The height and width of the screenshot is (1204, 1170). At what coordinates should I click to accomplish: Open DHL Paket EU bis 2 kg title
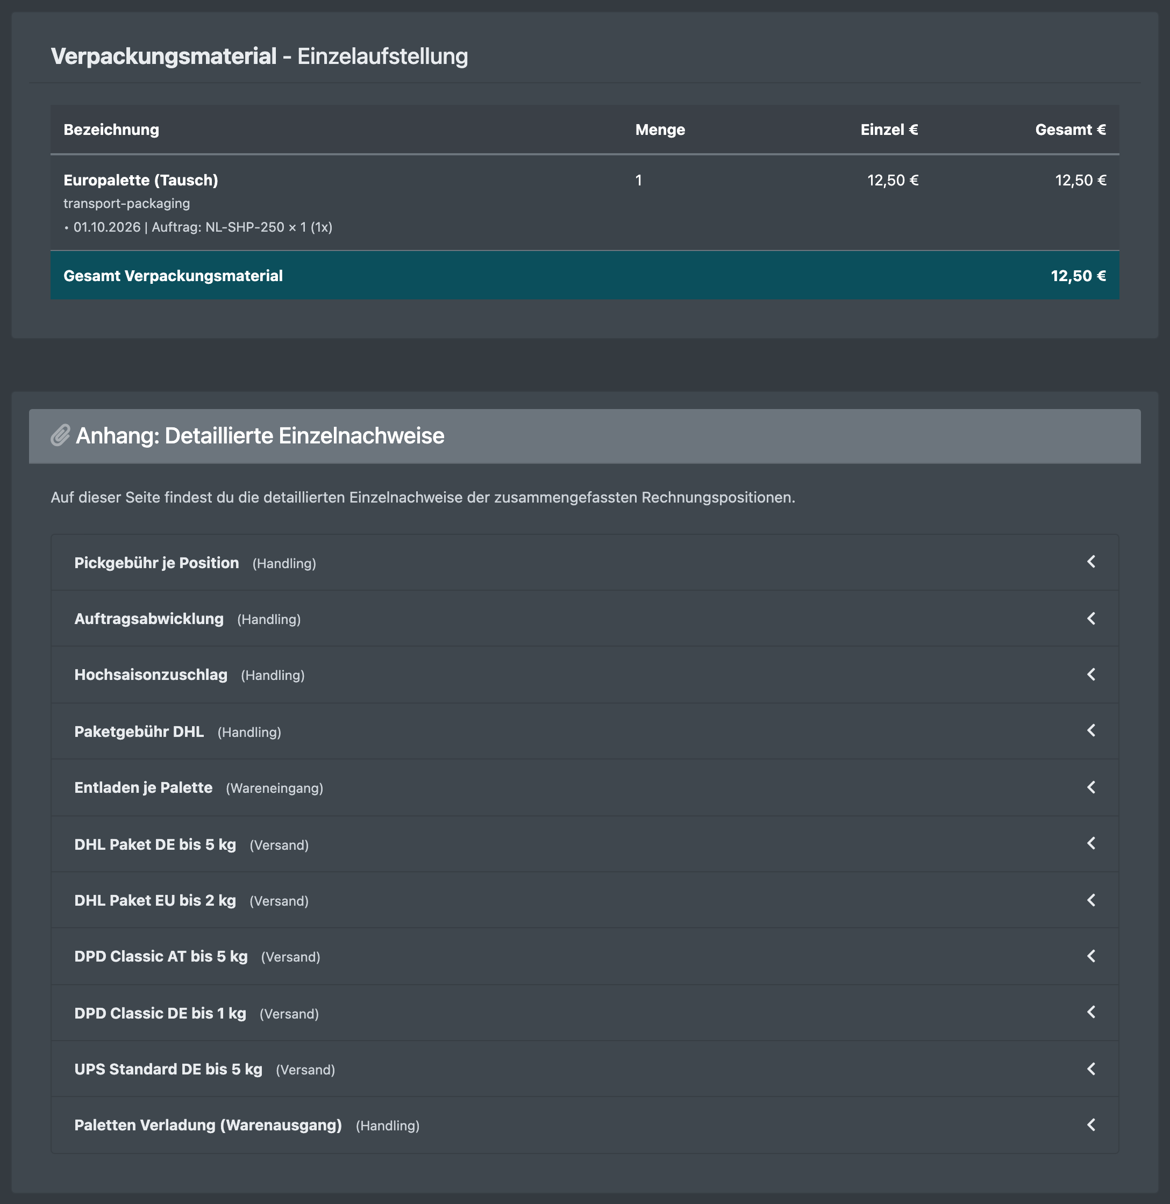155,900
